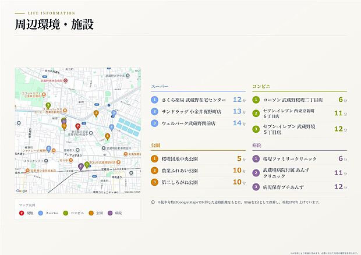Viewport: 361px width, 255px height.
Task: Click the red property pin on the map
Action: [78, 126]
